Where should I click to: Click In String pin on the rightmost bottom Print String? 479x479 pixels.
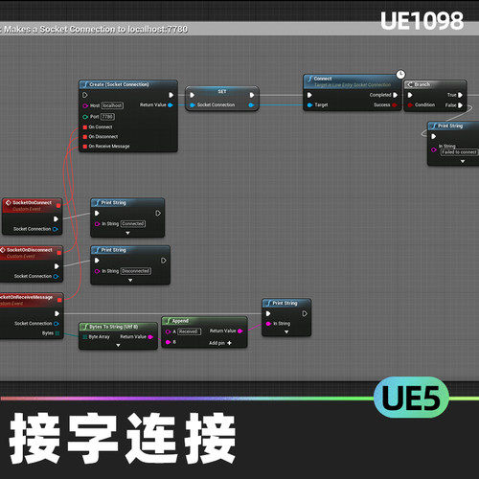click(268, 324)
